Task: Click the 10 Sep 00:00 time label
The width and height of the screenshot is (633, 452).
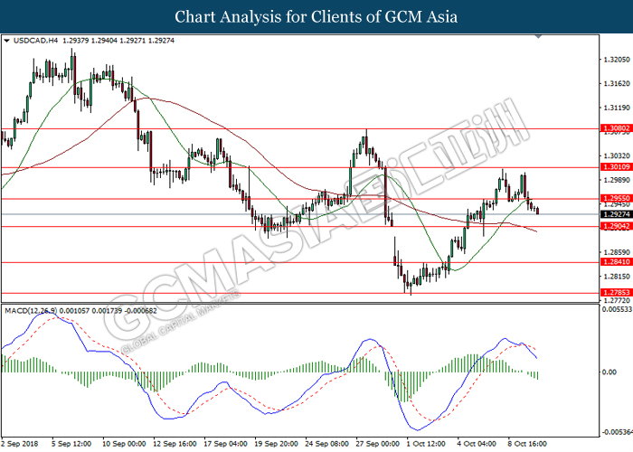Action: 124,444
